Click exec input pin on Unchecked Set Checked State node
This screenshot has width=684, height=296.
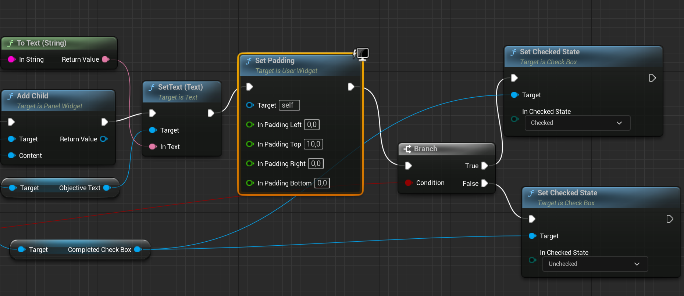[x=532, y=219]
